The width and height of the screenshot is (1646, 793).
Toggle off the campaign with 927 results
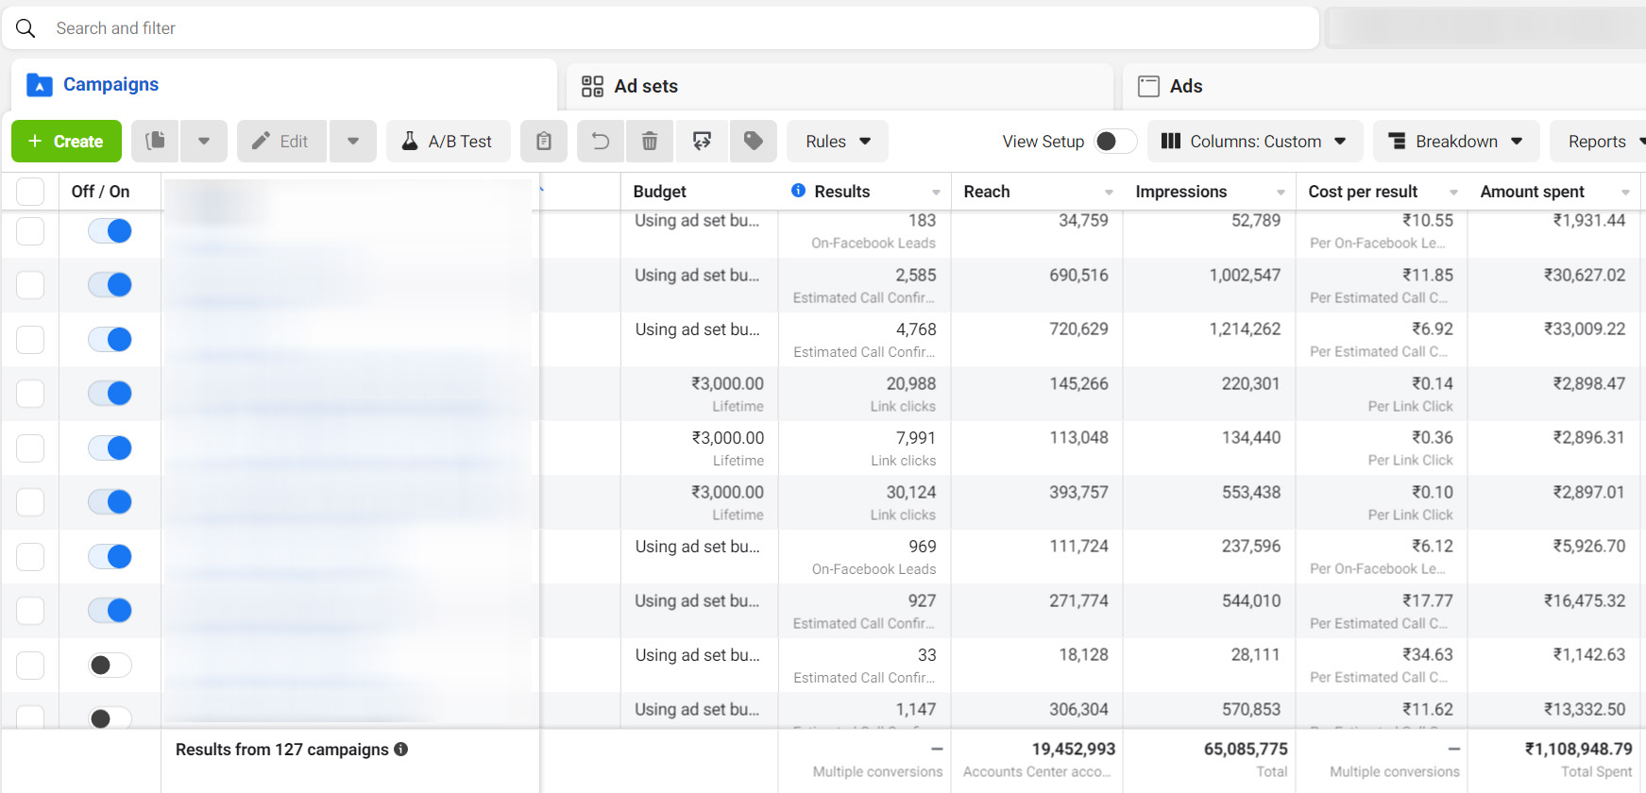(110, 610)
